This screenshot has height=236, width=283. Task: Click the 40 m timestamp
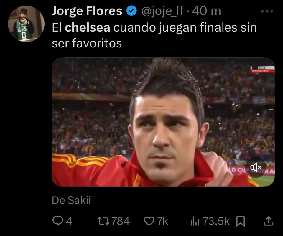[206, 11]
